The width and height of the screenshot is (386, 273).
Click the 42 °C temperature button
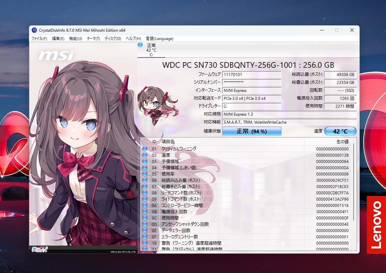[x=340, y=131]
